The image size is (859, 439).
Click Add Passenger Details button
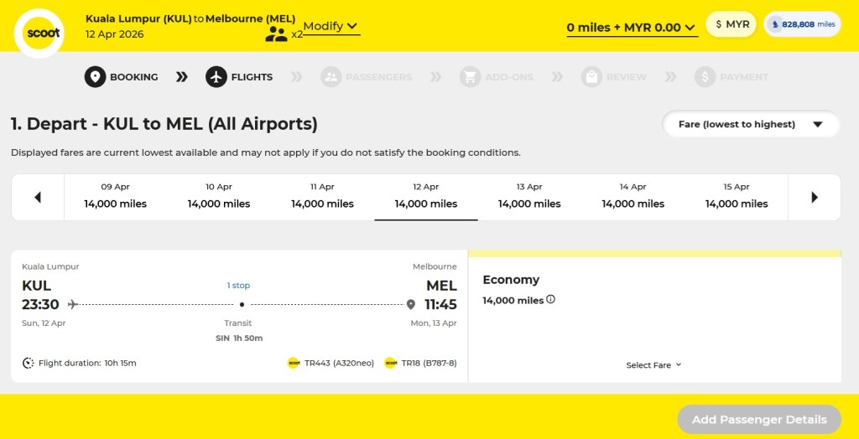759,420
